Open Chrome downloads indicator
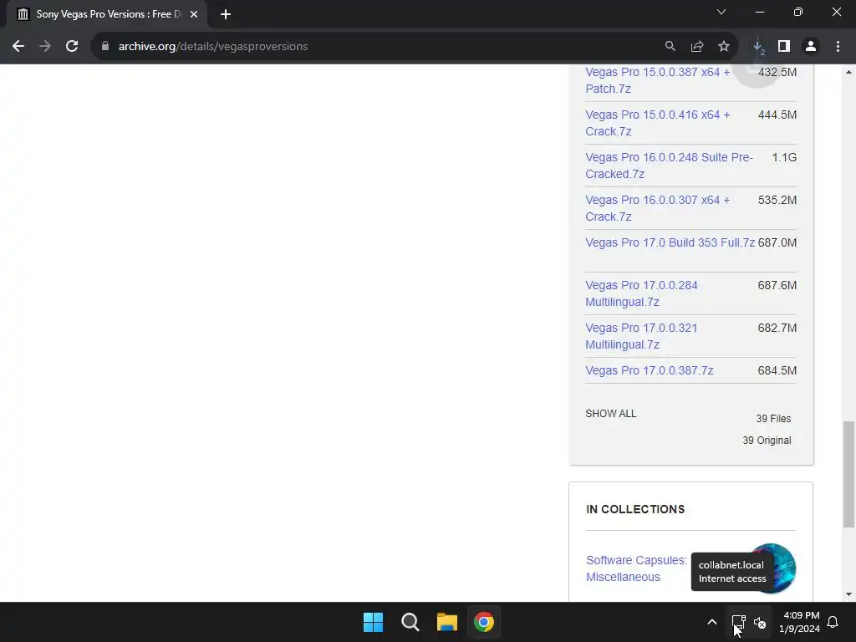 click(758, 47)
